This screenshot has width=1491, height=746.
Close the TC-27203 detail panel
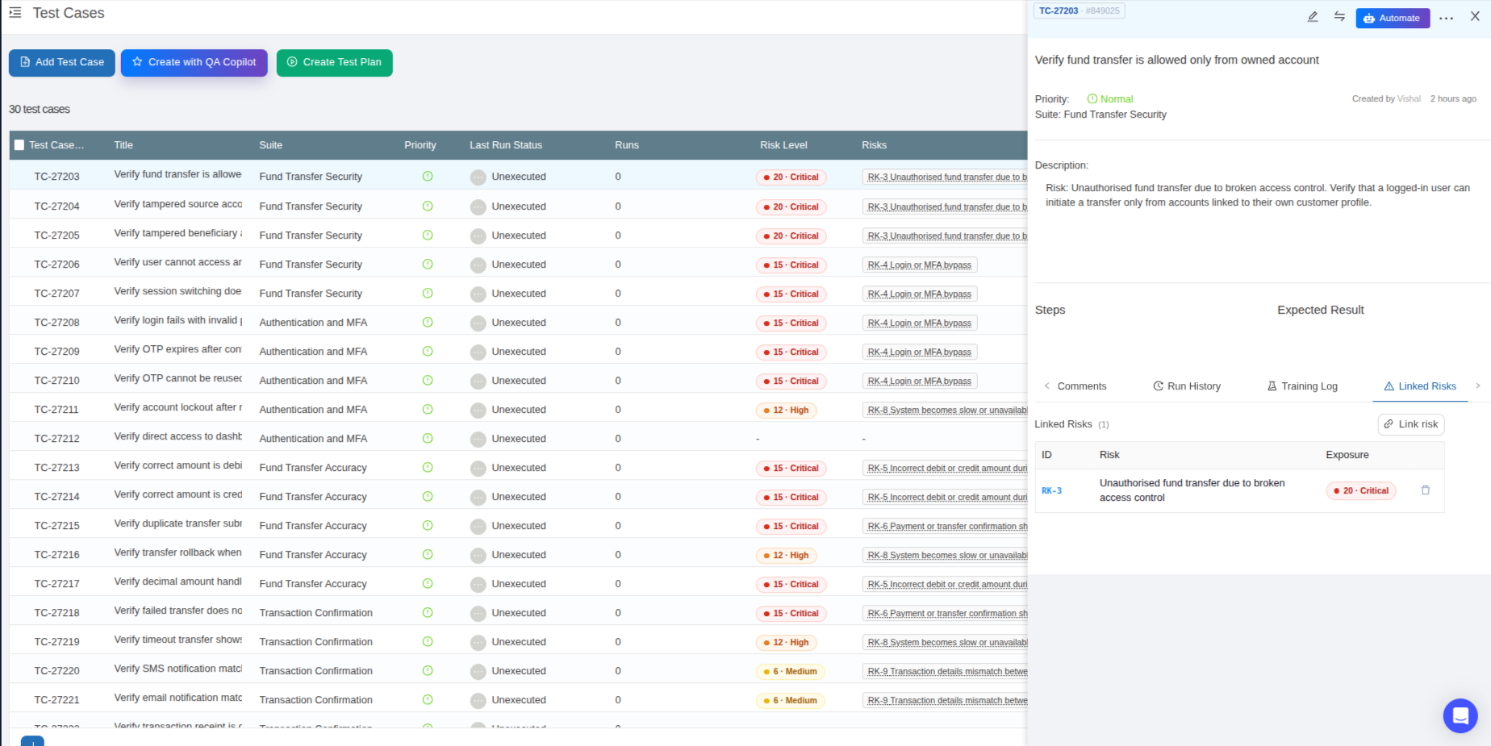point(1475,16)
